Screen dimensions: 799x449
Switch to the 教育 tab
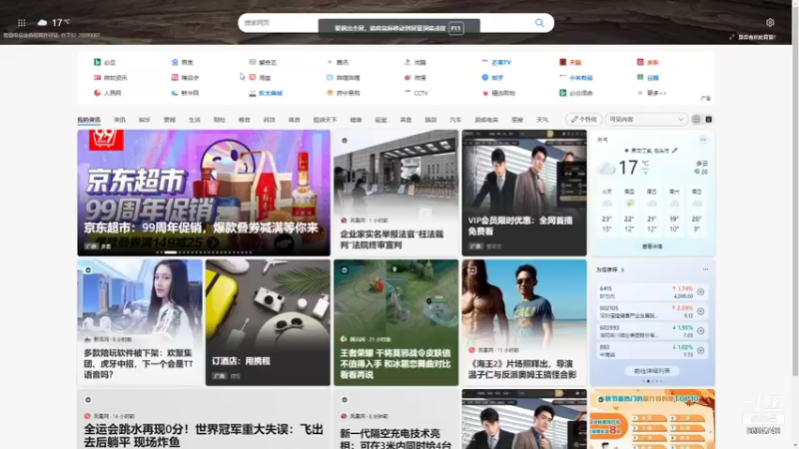tap(244, 120)
